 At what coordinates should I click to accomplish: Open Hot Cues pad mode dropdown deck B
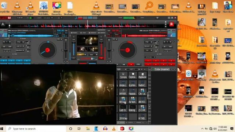pos(150,57)
